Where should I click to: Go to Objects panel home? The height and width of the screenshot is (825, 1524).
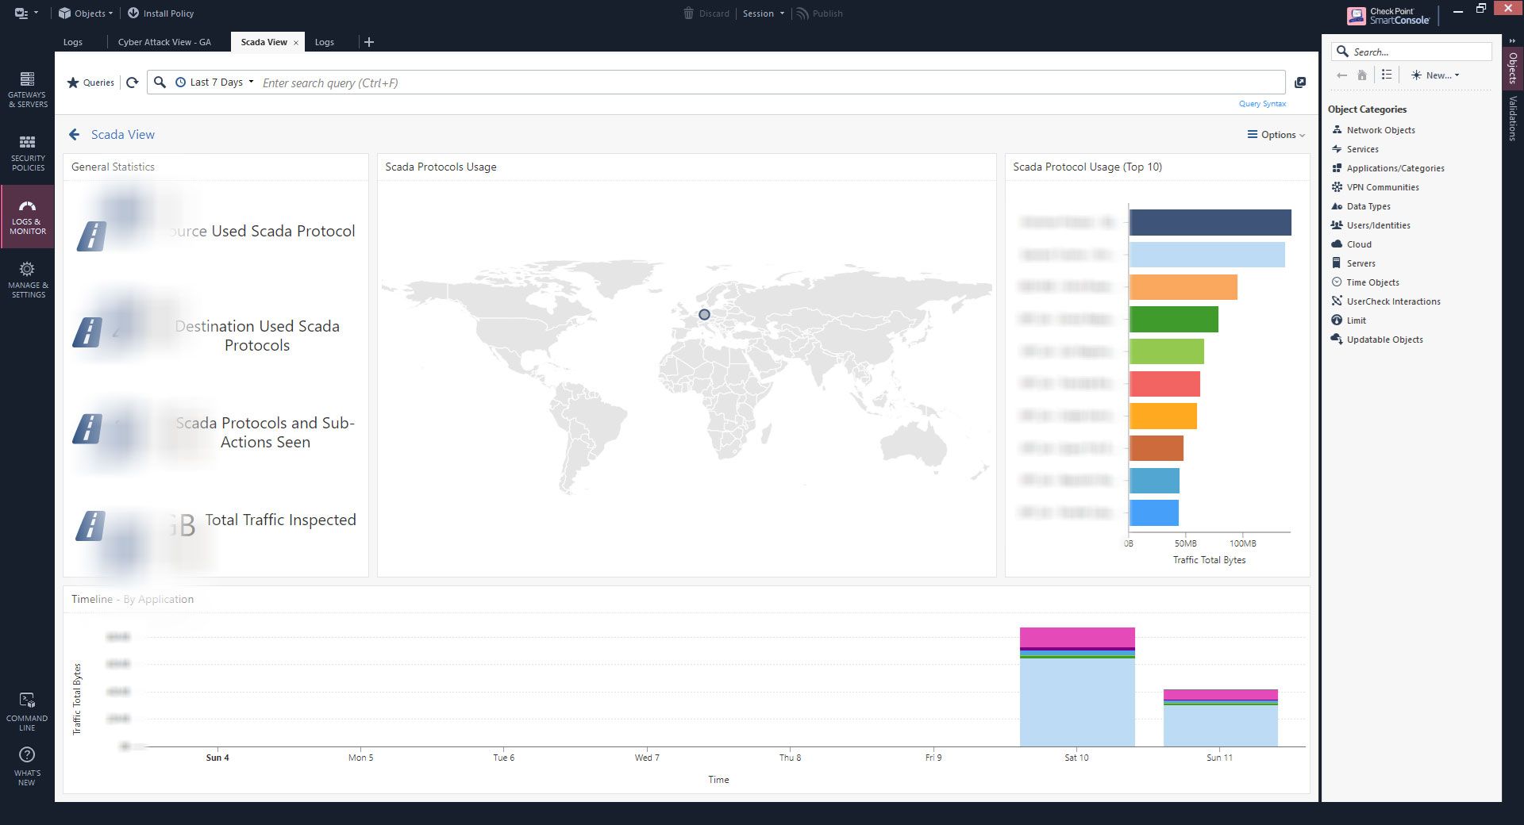coord(1362,75)
